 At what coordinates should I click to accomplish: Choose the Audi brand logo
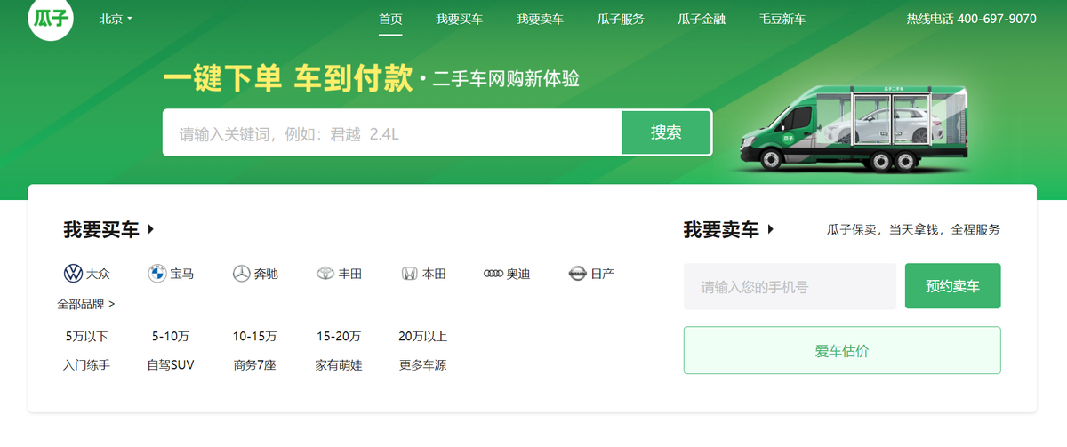click(x=493, y=274)
